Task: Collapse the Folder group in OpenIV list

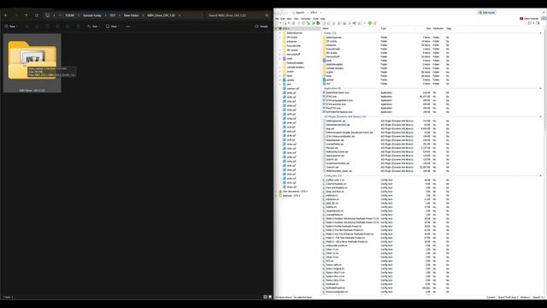Action: (541, 33)
